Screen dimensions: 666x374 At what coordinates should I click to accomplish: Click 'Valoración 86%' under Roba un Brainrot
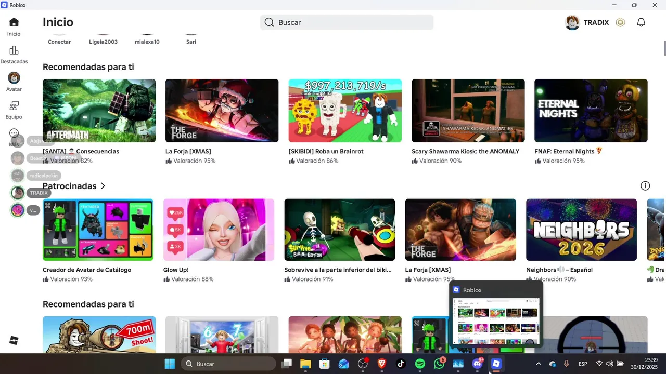coord(314,161)
